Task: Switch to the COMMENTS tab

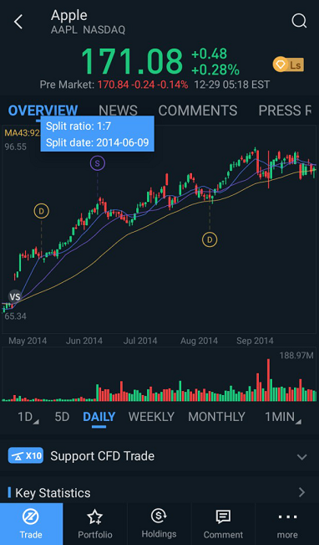Action: pos(198,111)
